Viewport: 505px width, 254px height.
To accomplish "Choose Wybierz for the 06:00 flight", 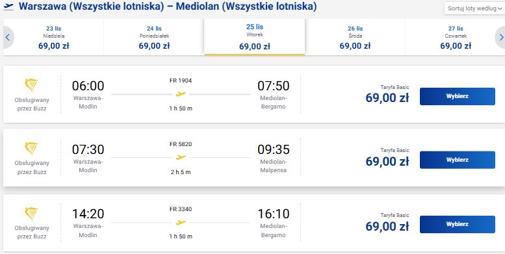I will pyautogui.click(x=458, y=96).
